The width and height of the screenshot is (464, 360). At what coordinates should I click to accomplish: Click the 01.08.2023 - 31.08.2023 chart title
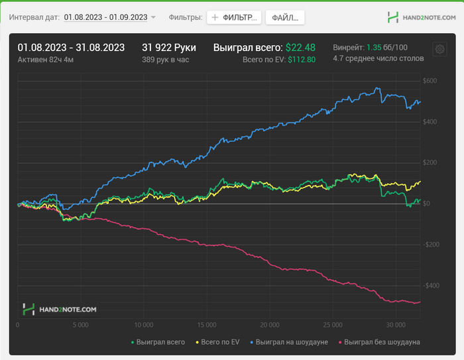pyautogui.click(x=71, y=48)
